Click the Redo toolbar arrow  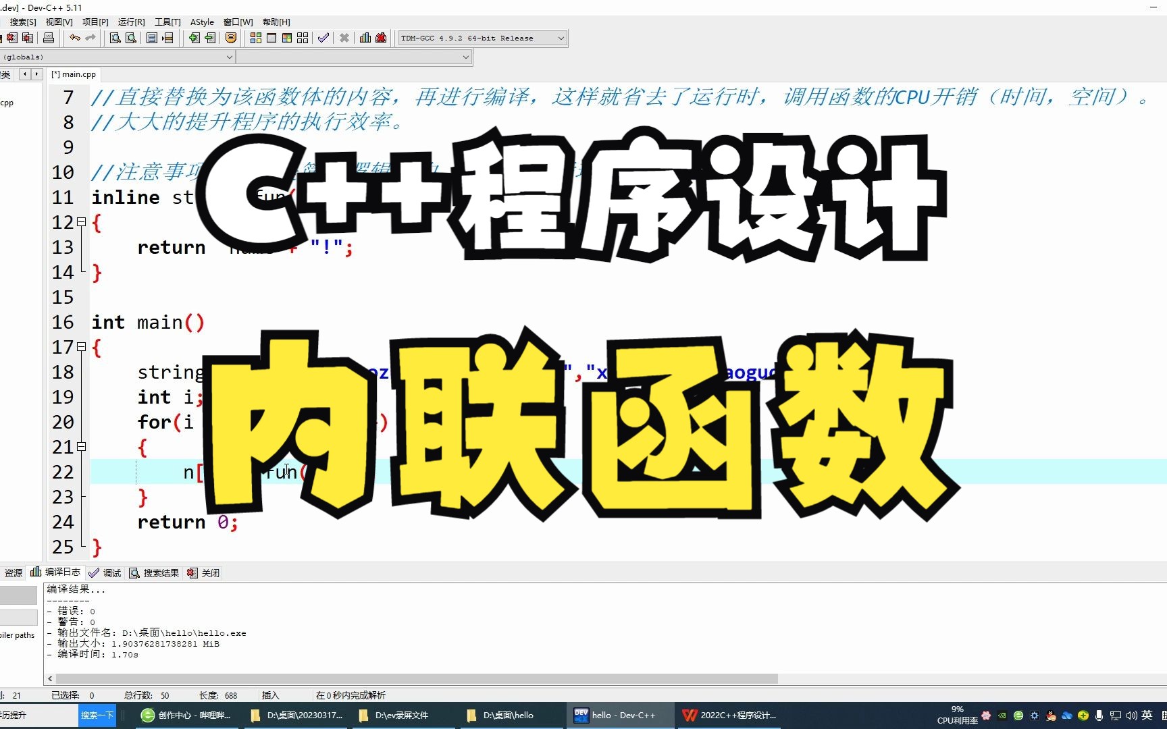pyautogui.click(x=90, y=38)
